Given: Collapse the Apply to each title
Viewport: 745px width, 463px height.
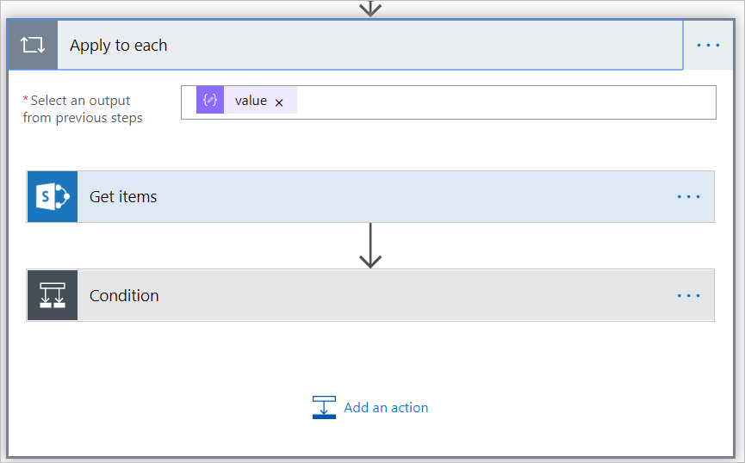Looking at the screenshot, I should coord(119,46).
